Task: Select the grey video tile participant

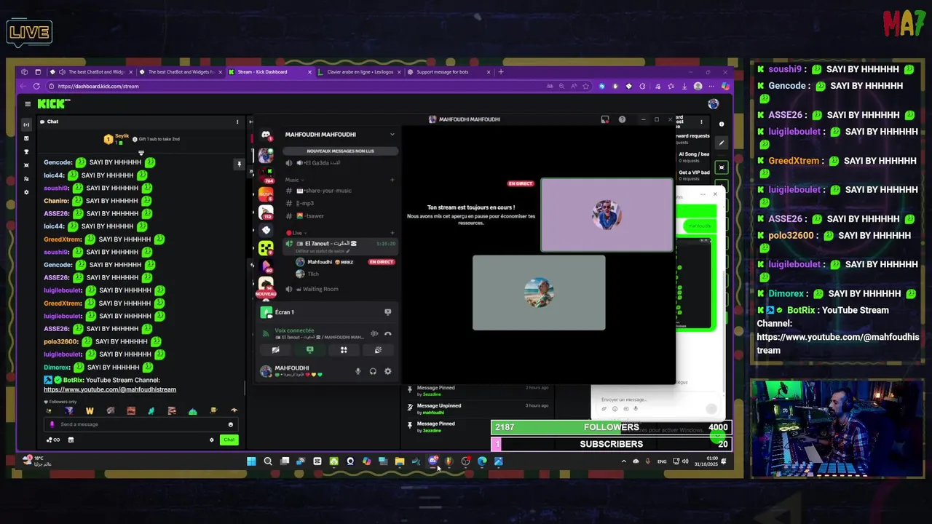Action: tap(539, 293)
